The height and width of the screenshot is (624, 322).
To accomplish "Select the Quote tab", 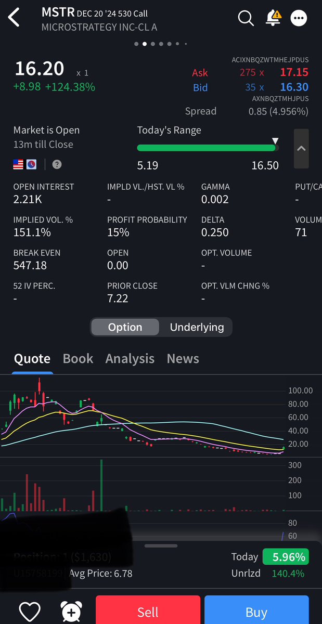I will 32,358.
